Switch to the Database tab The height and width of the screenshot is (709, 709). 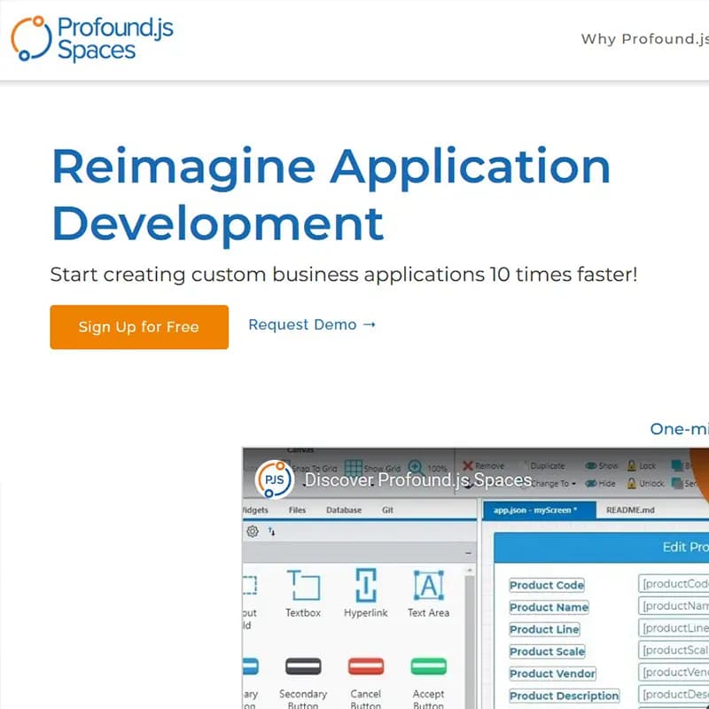click(x=344, y=510)
